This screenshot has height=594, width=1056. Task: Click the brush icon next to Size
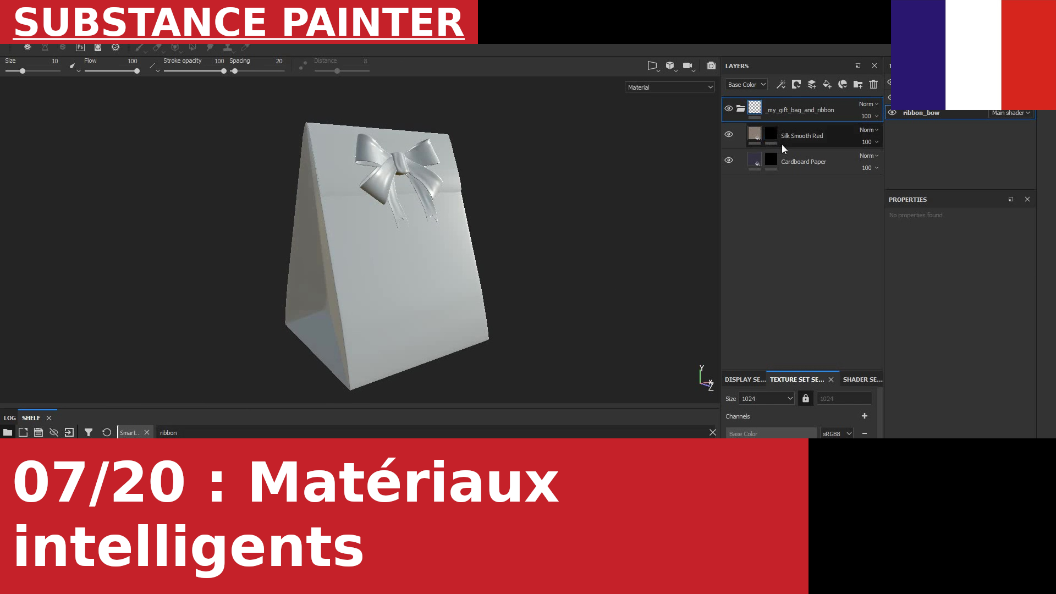(72, 66)
